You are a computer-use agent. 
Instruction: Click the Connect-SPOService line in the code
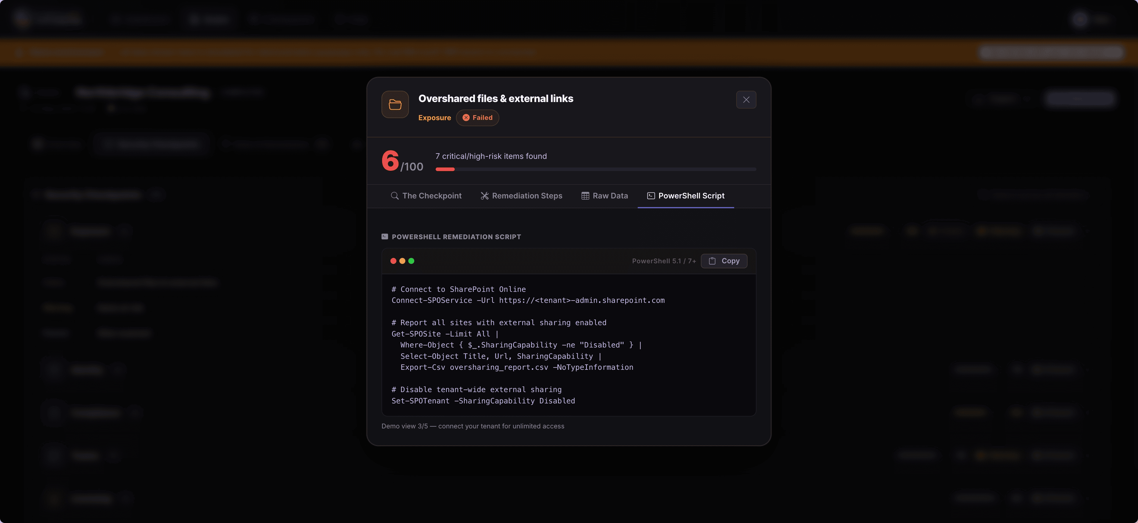coord(528,300)
